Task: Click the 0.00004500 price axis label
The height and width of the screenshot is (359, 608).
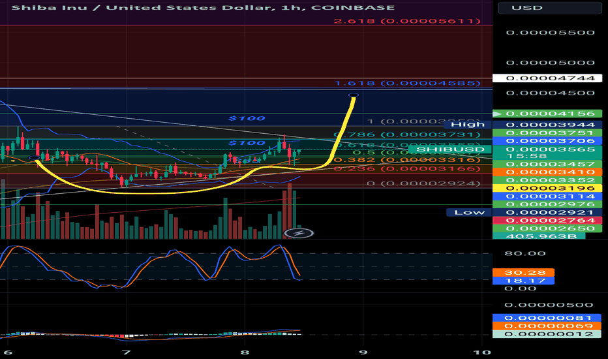Action: pyautogui.click(x=550, y=93)
